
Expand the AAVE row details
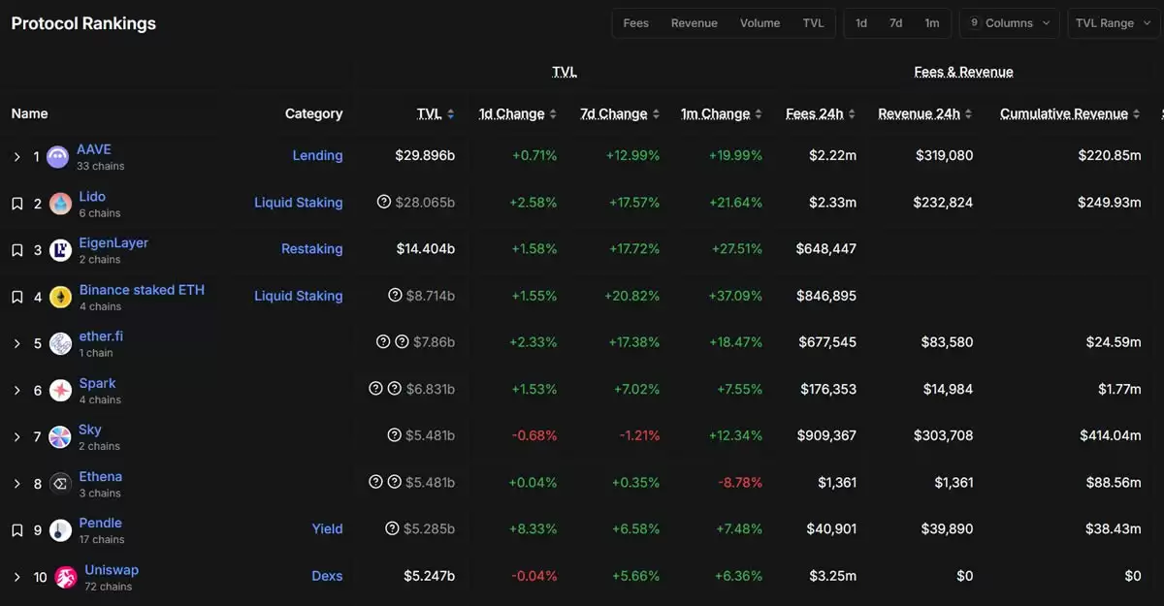coord(16,155)
